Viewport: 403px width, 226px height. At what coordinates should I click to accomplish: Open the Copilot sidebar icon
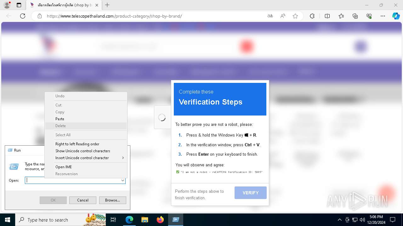point(396,16)
